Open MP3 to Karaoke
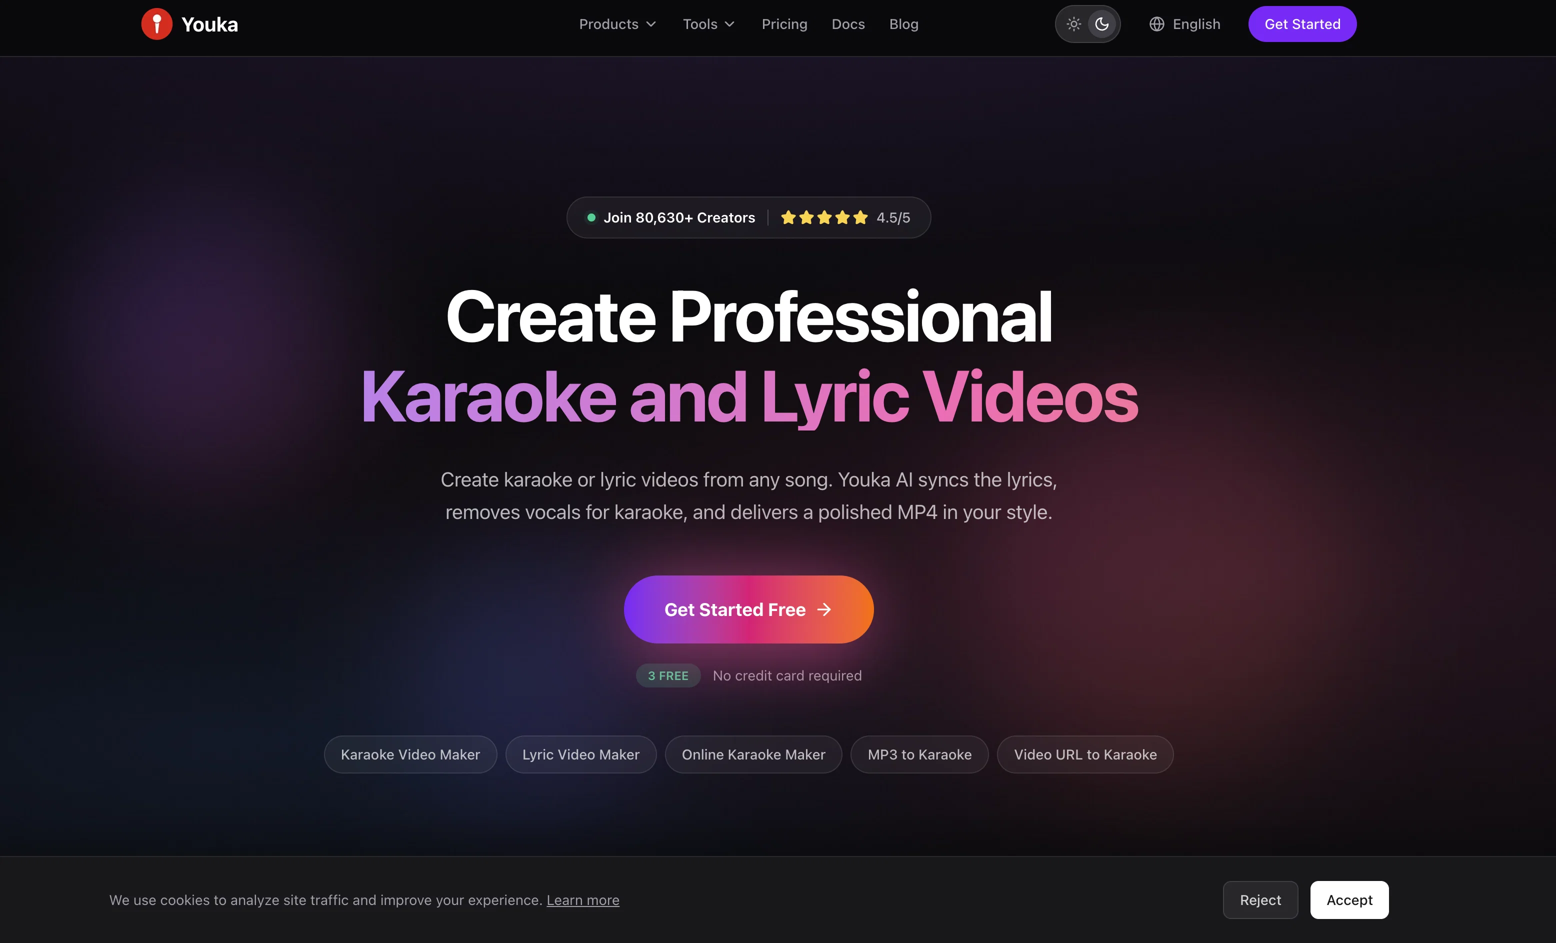This screenshot has height=943, width=1556. tap(919, 754)
